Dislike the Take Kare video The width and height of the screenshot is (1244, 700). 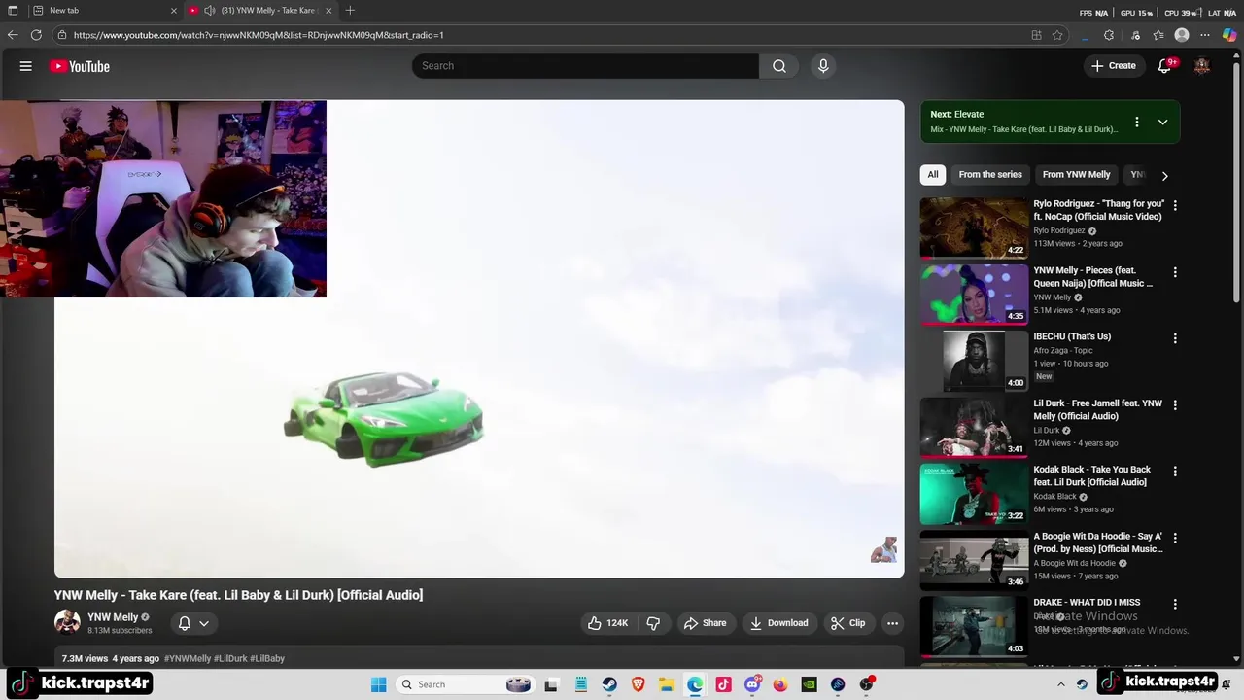click(653, 623)
